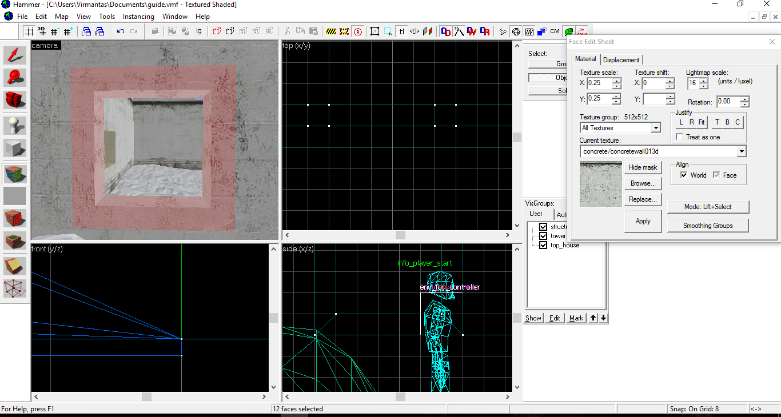The image size is (781, 417).
Task: Expand the Current texture dropdown
Action: [741, 151]
